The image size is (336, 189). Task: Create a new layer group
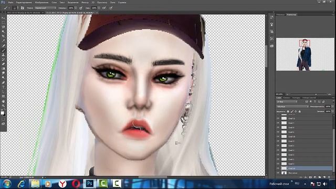coord(320,177)
